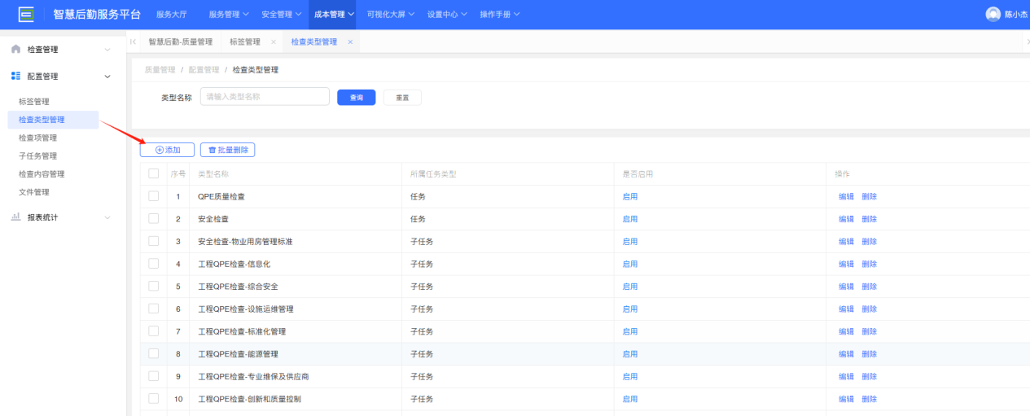
Task: Click the username 陈小杰
Action: (x=1015, y=15)
